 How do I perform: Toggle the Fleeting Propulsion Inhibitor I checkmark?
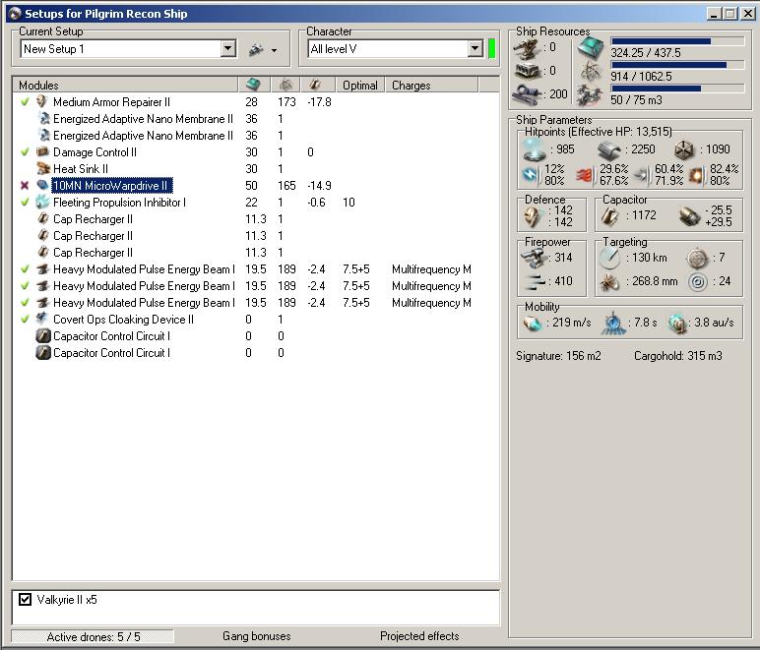(25, 202)
